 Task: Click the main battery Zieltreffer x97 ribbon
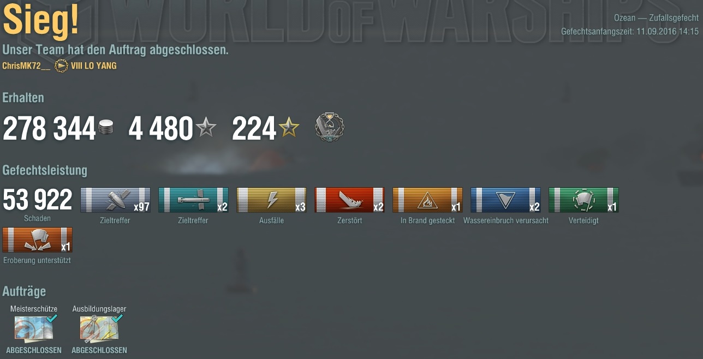[115, 200]
